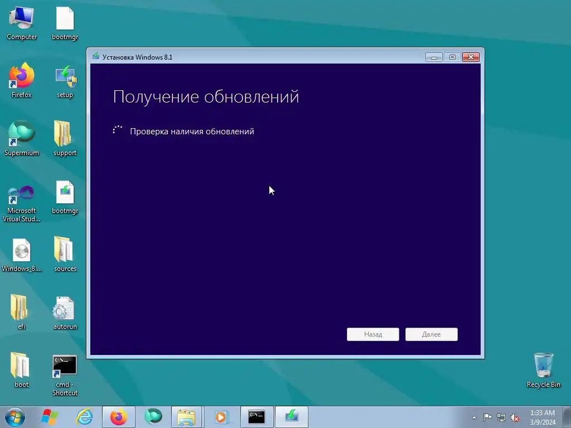
Task: Click Windows 8.1 setup taskbar button
Action: tap(291, 417)
